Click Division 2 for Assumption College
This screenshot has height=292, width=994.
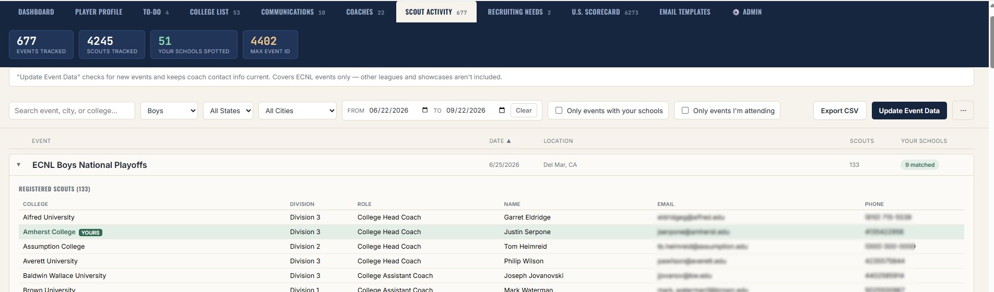(x=305, y=247)
